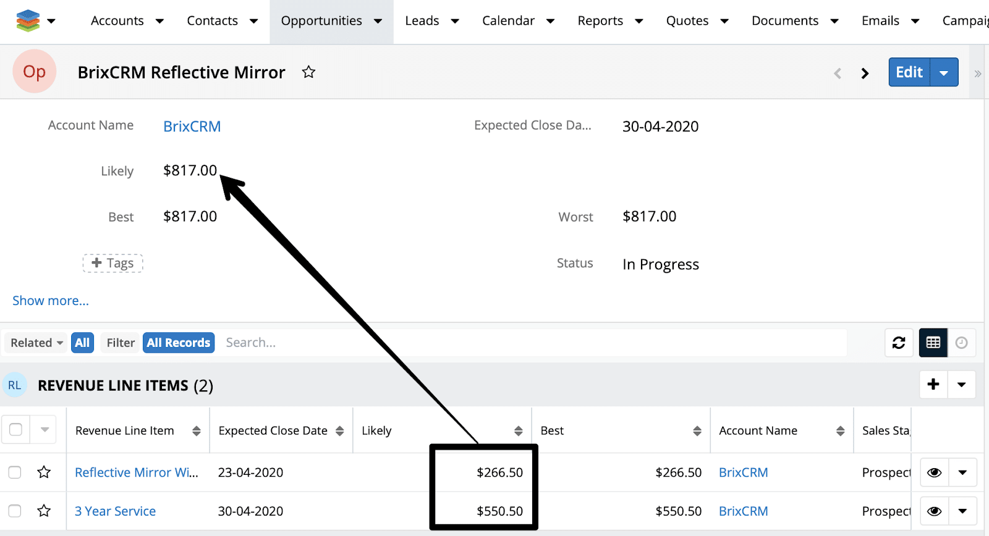Open the Quotes module tab
Image resolution: width=989 pixels, height=536 pixels.
click(687, 21)
